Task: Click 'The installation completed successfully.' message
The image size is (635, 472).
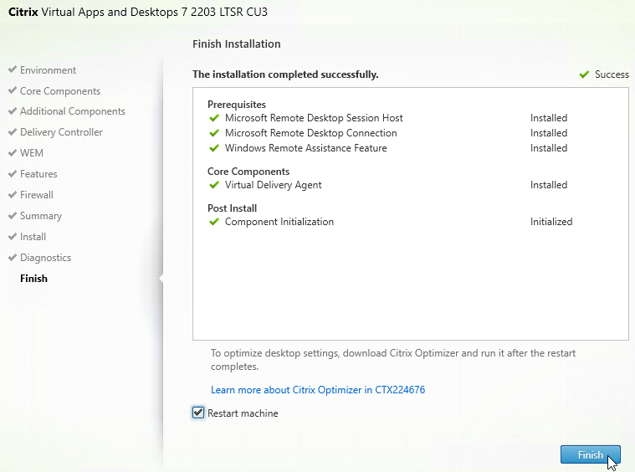Action: (x=285, y=74)
